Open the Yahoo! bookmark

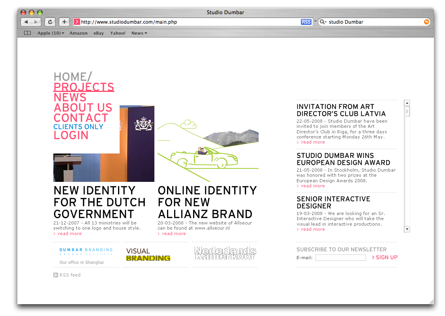pyautogui.click(x=118, y=33)
